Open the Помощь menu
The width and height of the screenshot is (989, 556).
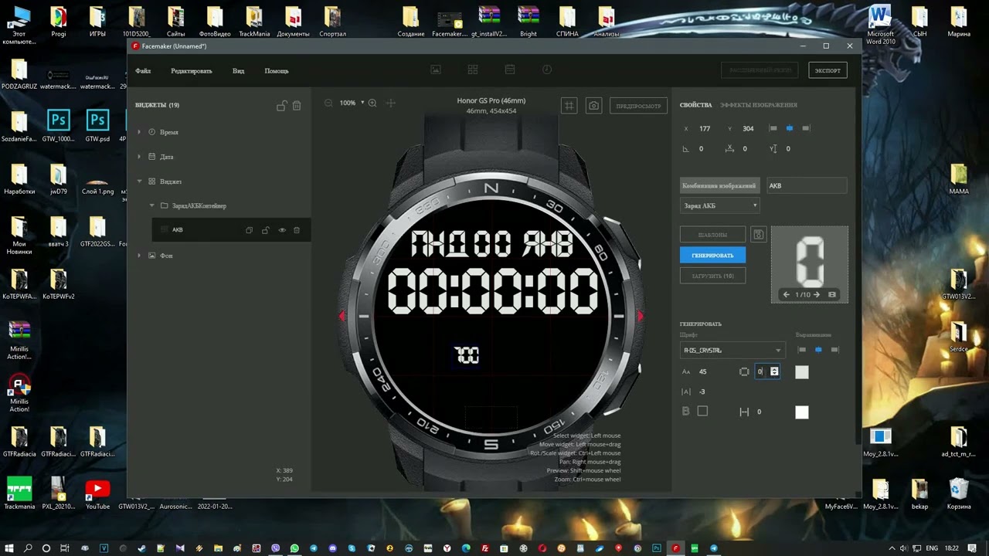(x=277, y=71)
